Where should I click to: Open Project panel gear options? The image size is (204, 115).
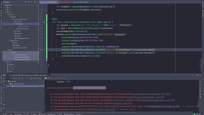click(x=35, y=2)
